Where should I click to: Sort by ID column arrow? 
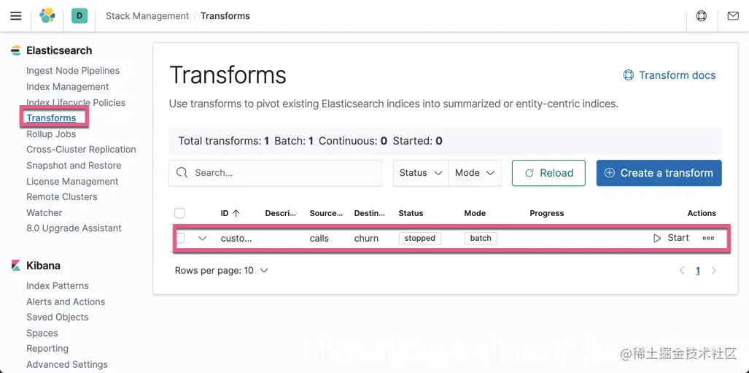(x=236, y=213)
